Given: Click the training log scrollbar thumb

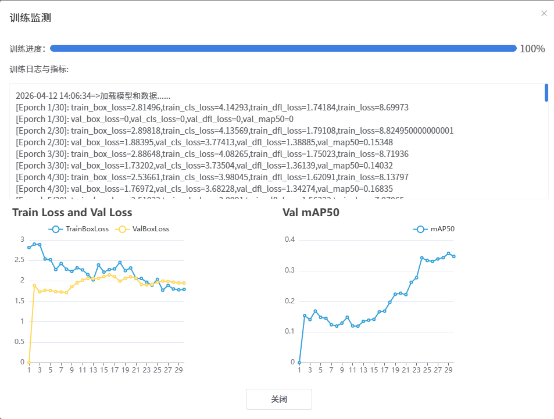Looking at the screenshot, I should click(546, 93).
